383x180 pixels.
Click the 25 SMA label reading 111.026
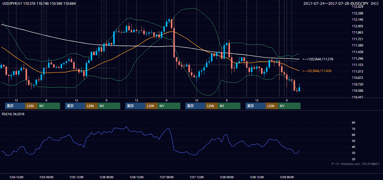click(x=317, y=71)
